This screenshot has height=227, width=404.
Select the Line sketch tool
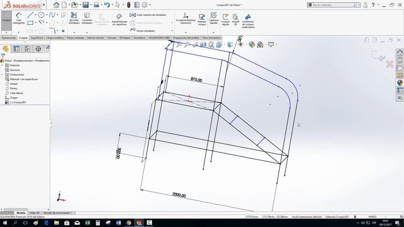click(30, 15)
